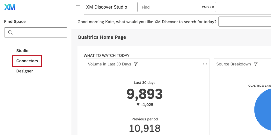Click the Find Space label
The width and height of the screenshot is (271, 135).
tap(15, 22)
